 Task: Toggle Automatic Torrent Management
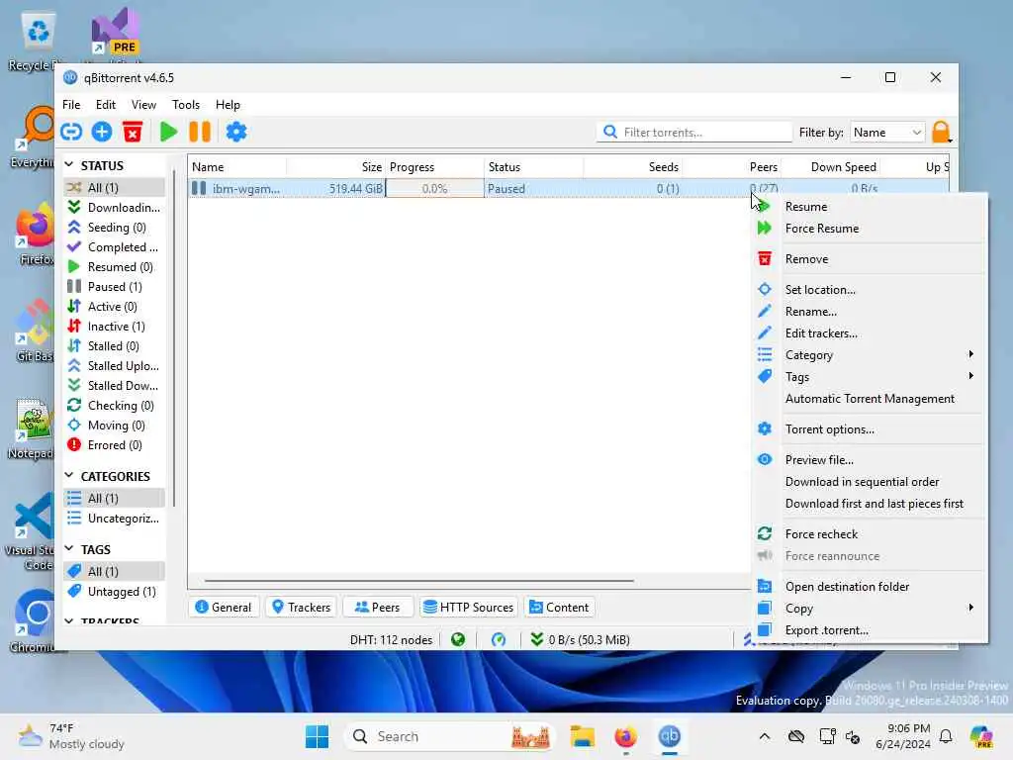pos(870,399)
